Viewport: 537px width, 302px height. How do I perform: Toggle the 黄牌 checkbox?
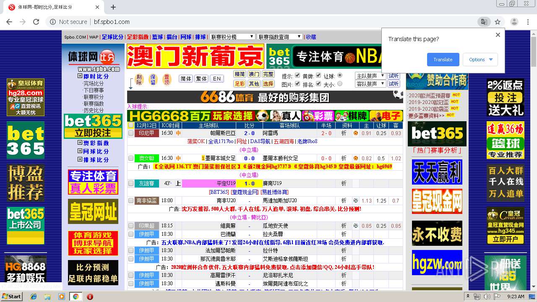coord(318,75)
